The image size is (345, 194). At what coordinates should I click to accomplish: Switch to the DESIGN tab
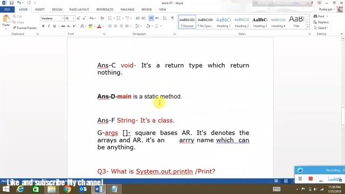click(x=57, y=10)
